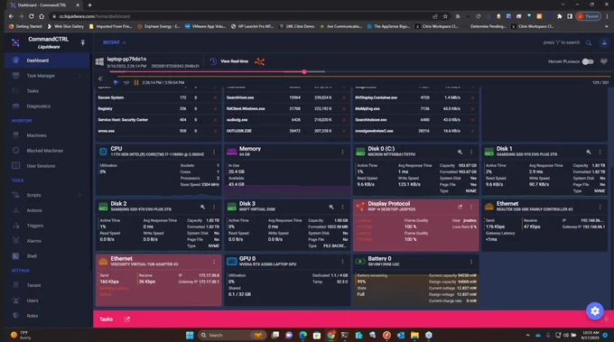Inspect Disk 3 with the magnifier icon

331,207
